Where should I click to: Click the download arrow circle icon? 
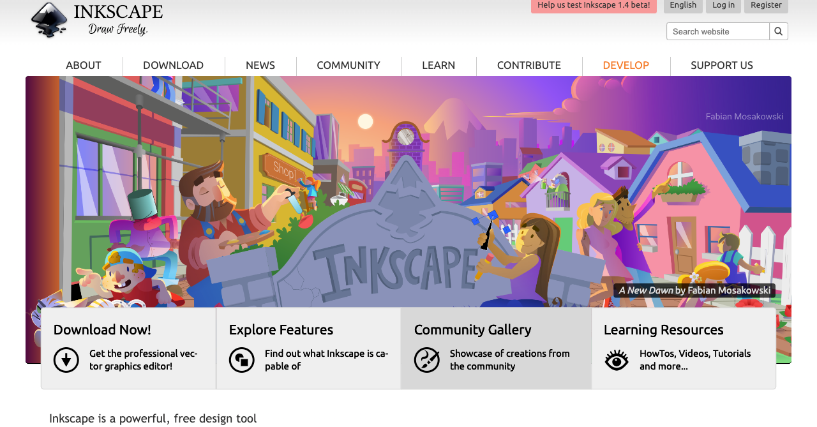pyautogui.click(x=66, y=360)
